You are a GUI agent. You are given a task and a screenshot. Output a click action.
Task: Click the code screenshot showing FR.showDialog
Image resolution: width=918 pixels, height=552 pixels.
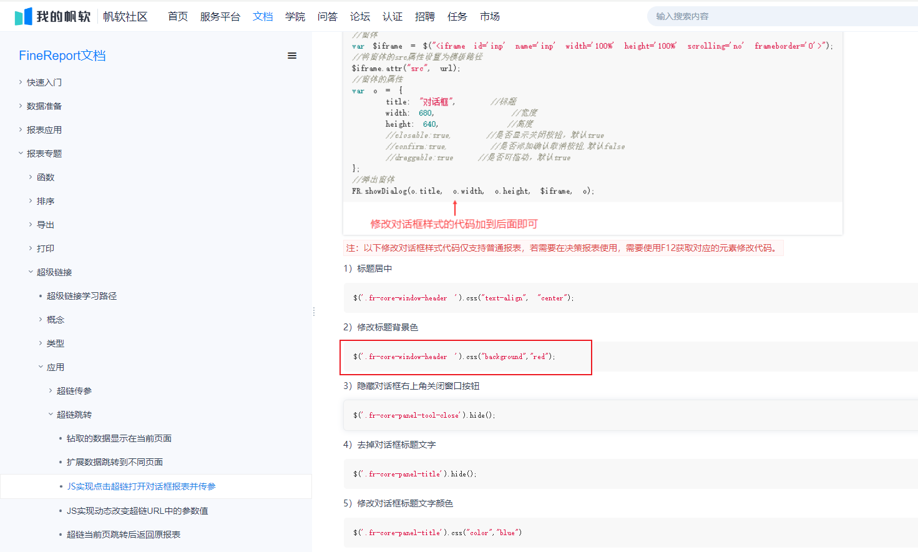593,133
